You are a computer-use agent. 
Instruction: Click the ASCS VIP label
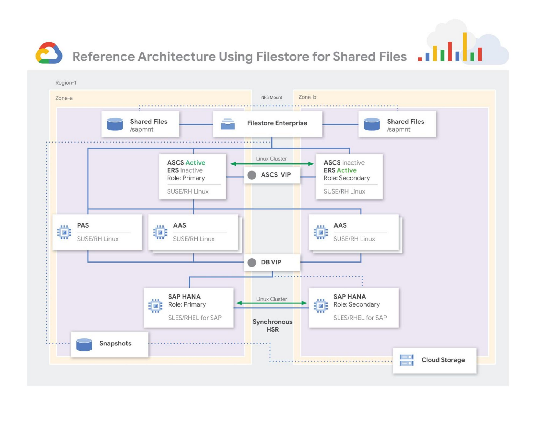(x=276, y=175)
